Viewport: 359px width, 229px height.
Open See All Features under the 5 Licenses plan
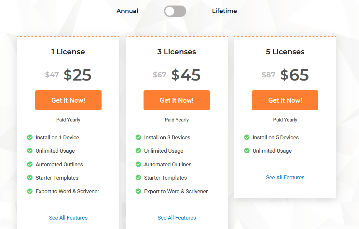pyautogui.click(x=285, y=177)
